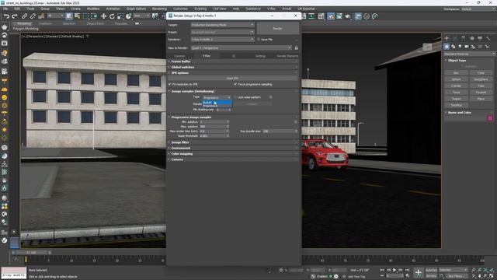Viewport: 497px width, 280px height.
Task: Click the lock icon beside View to Render
Action: click(297, 48)
